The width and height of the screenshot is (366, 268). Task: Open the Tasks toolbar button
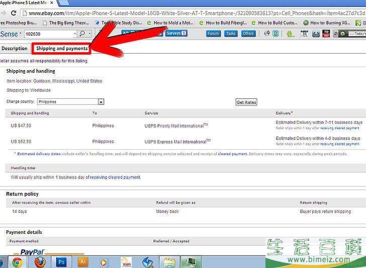pos(231,34)
